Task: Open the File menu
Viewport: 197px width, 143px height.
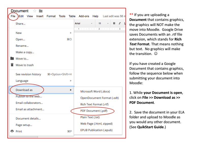Action: pyautogui.click(x=13, y=16)
